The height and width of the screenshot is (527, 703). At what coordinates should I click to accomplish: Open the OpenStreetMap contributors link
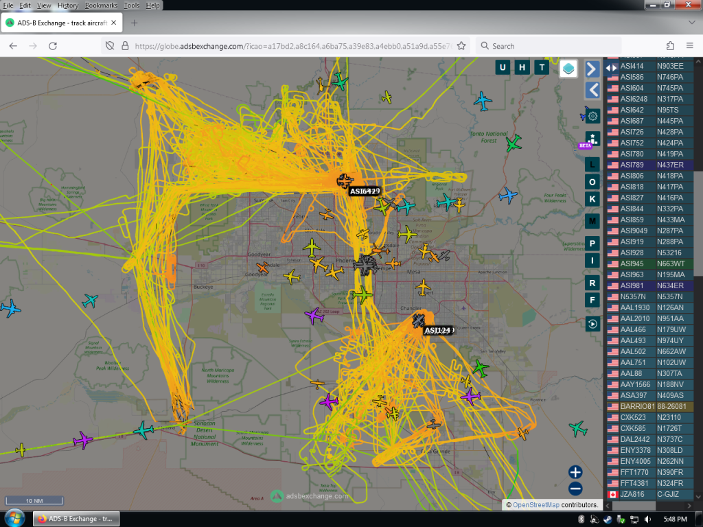[535, 504]
